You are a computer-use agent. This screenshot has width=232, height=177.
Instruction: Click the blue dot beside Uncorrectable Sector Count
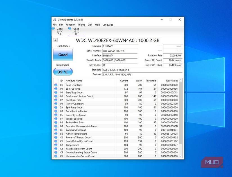[55, 156]
